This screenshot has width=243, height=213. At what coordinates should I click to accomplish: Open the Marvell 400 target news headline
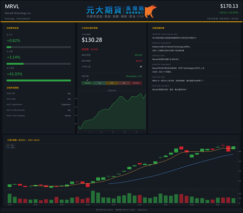(165, 59)
